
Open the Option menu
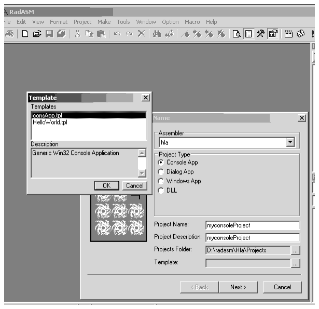click(x=170, y=22)
